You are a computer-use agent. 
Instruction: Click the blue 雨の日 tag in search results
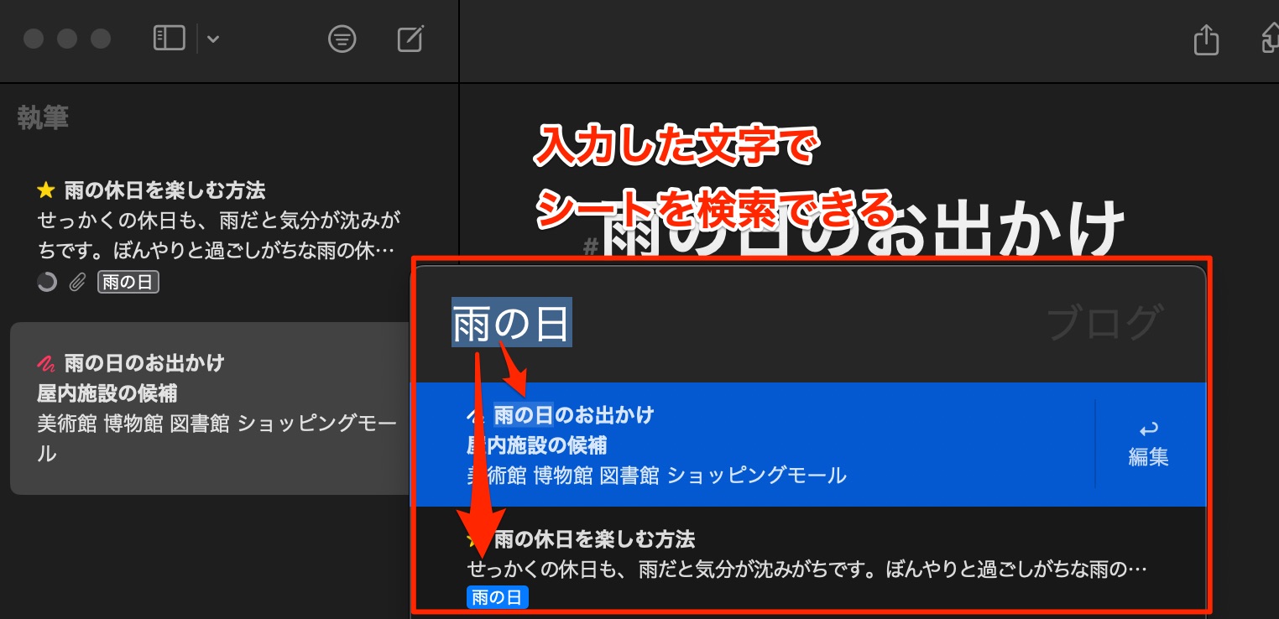click(x=497, y=597)
